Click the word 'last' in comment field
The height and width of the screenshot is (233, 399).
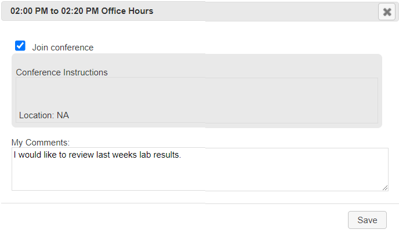[x=104, y=155]
